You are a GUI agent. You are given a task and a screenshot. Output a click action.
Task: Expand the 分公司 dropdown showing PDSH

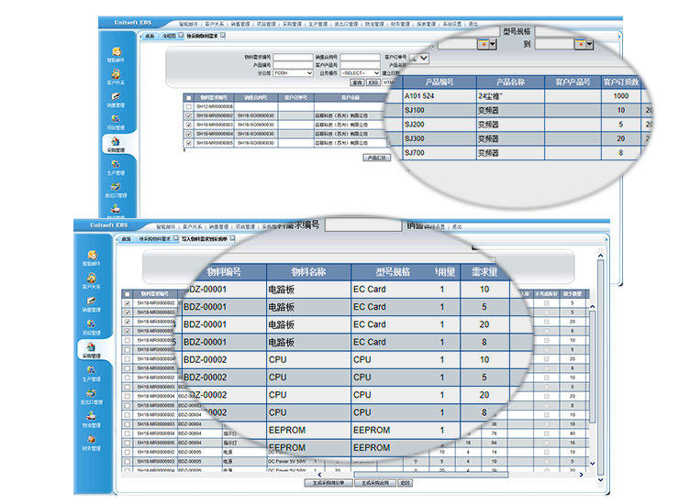tap(294, 72)
